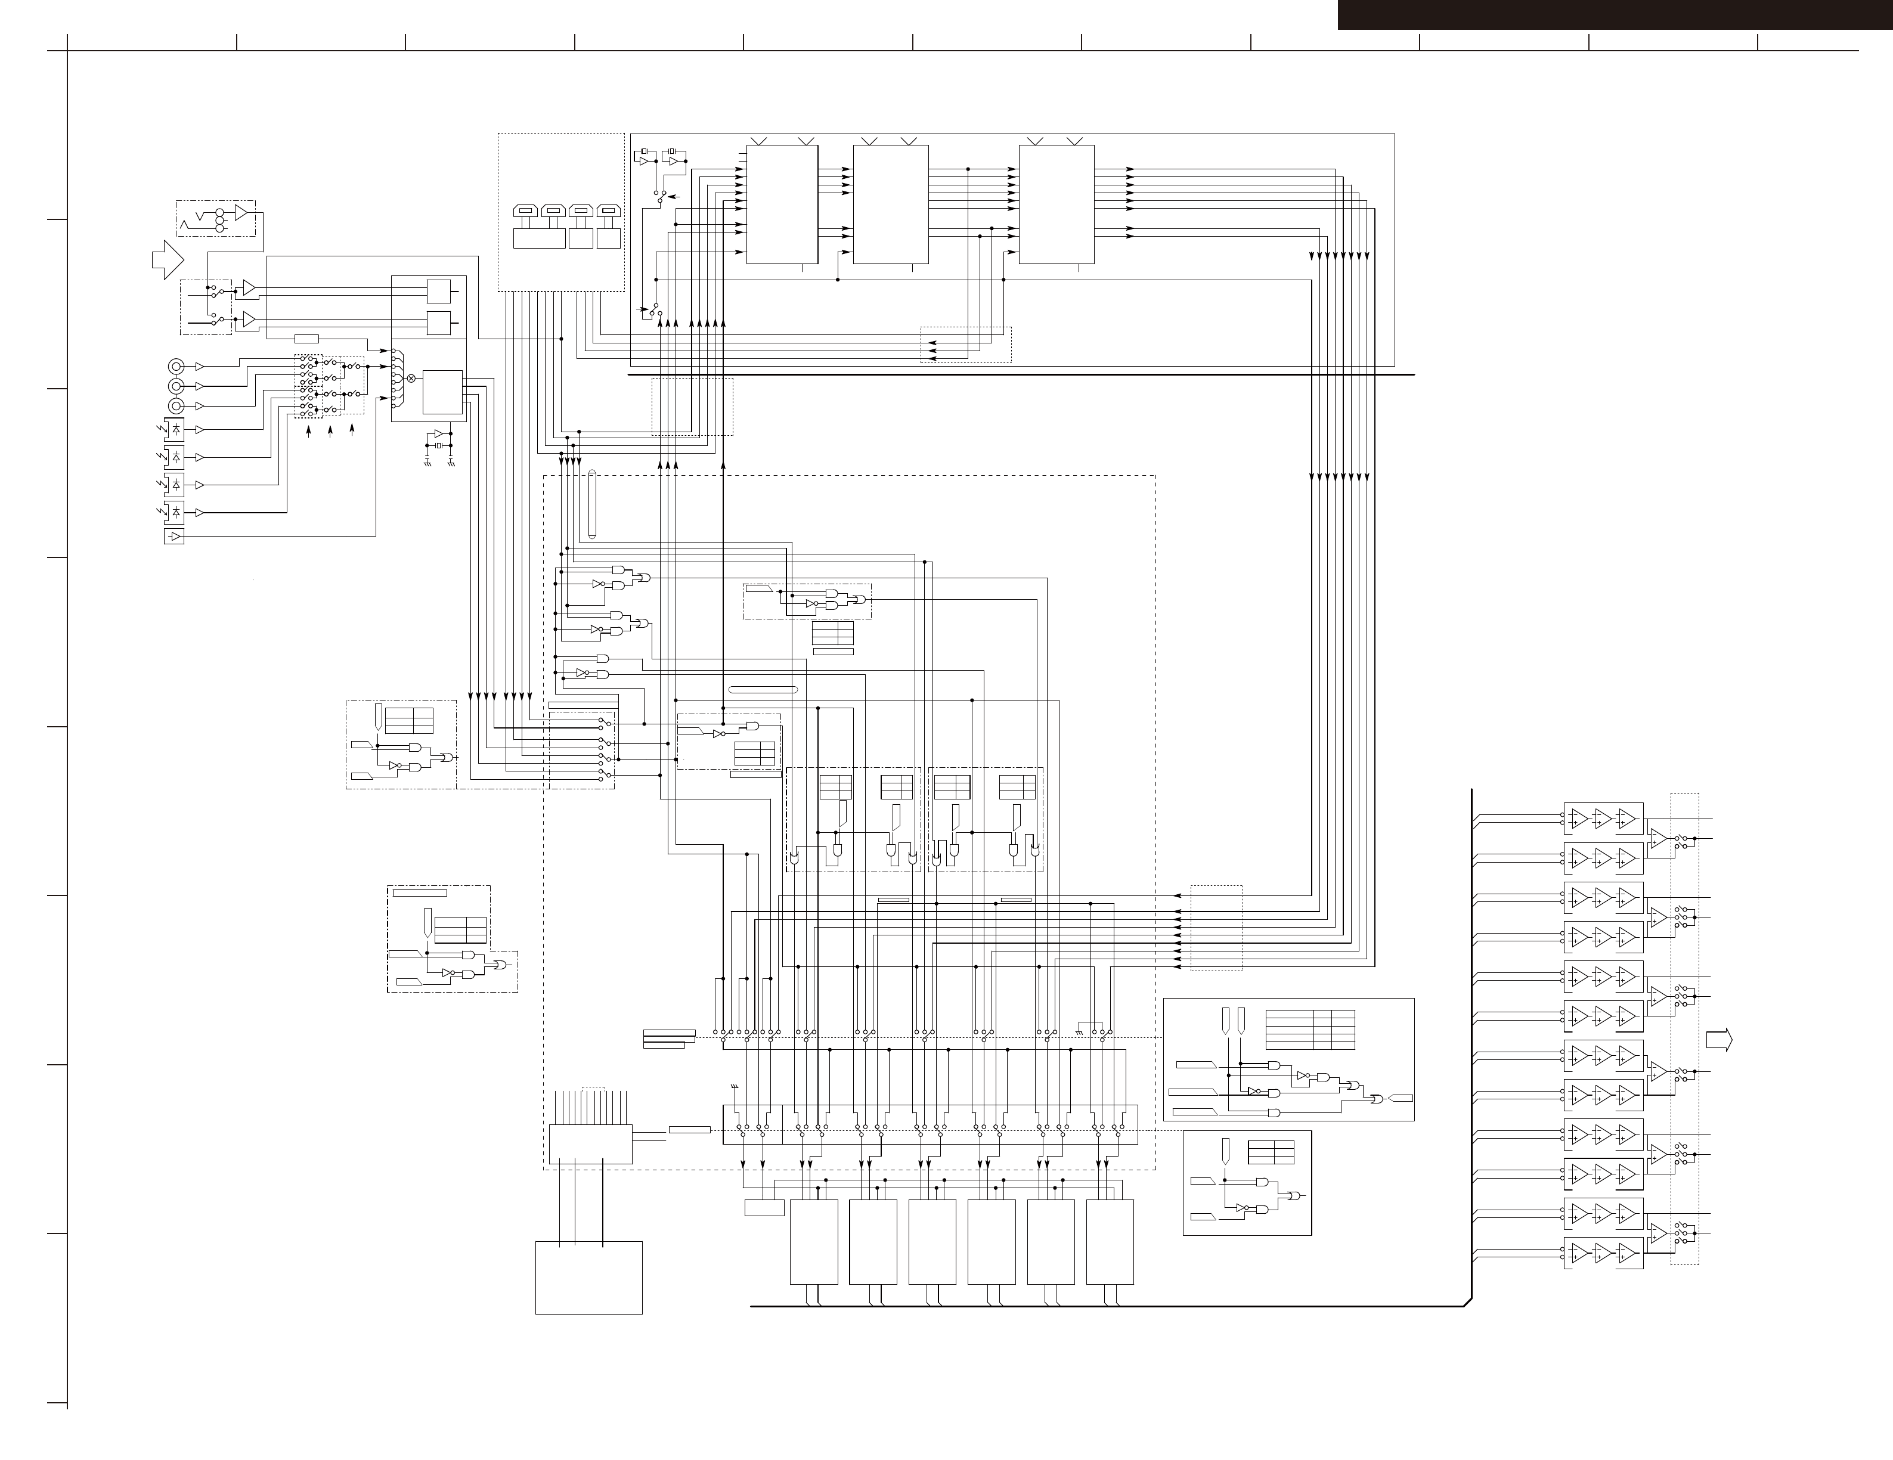
Task: Click the vertical capsule shape inside the dashed region
Action: (x=592, y=504)
